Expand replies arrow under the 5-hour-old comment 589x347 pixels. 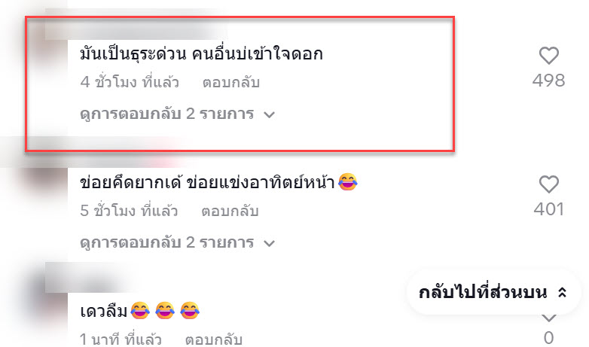270,243
